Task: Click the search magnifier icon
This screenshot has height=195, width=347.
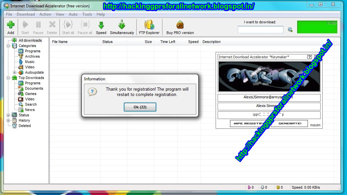Action: tap(290, 30)
